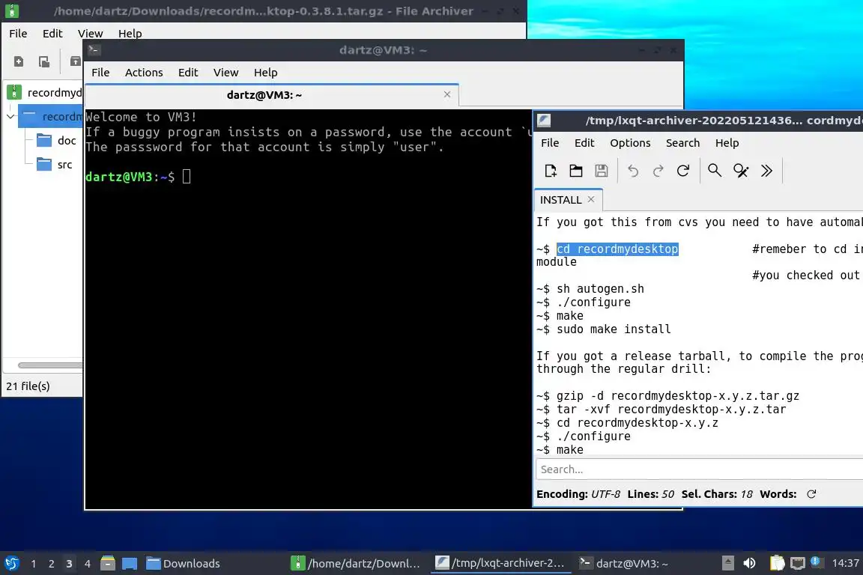Viewport: 863px width, 575px height.
Task: Click the highlighted 'cd recordmydesktop' text
Action: [x=617, y=249]
